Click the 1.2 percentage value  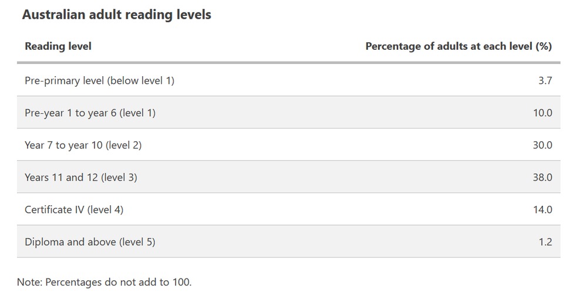[545, 242]
